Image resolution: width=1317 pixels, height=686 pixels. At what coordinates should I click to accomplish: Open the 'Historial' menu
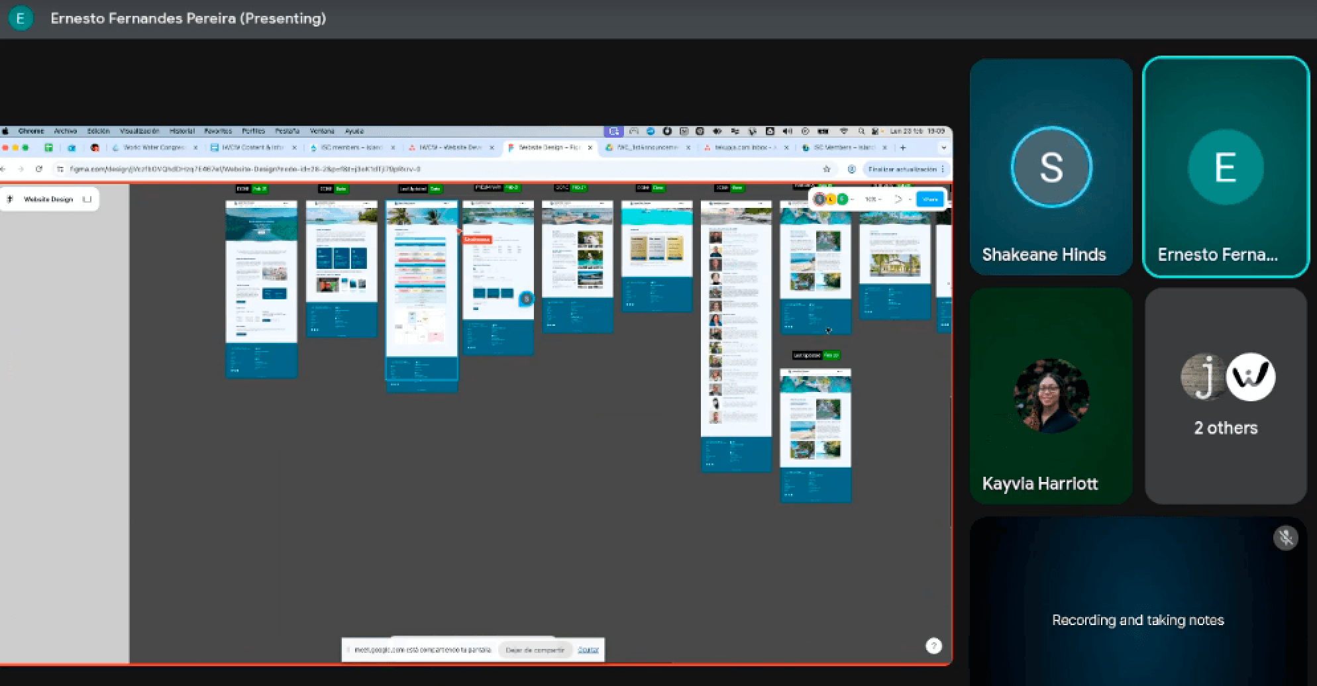coord(182,131)
